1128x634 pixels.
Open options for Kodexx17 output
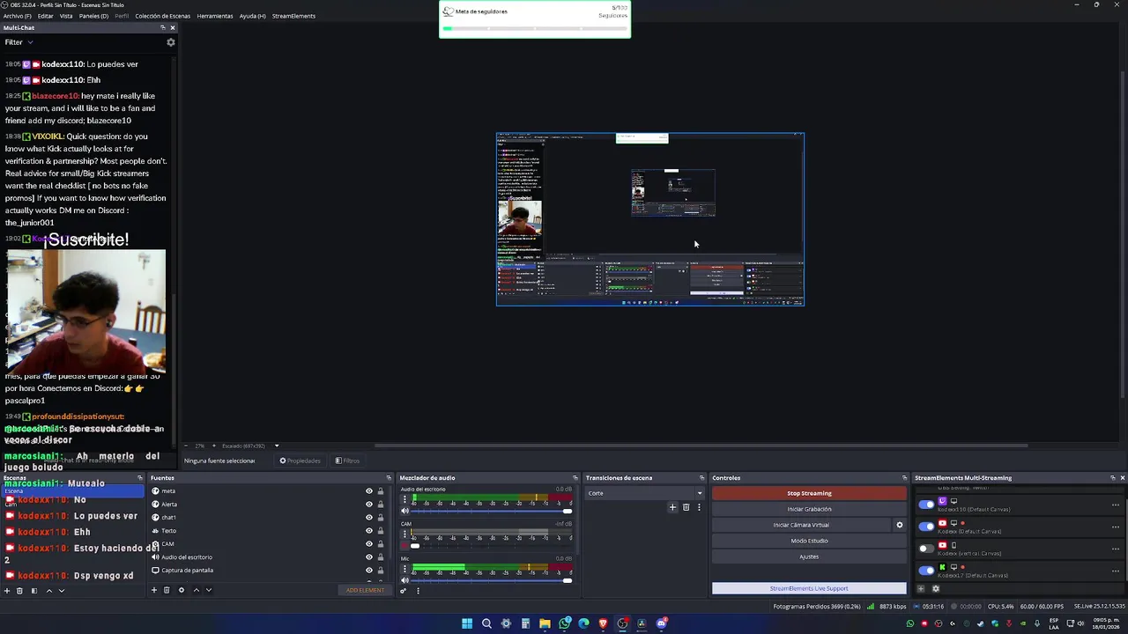pyautogui.click(x=1115, y=570)
